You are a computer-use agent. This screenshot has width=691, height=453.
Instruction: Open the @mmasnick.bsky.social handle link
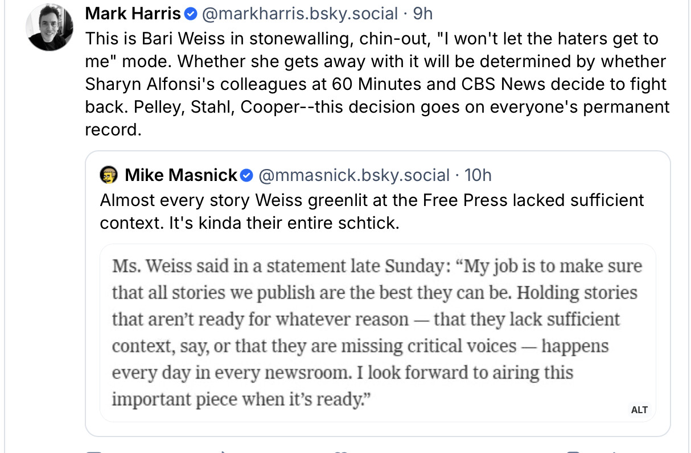coord(354,175)
